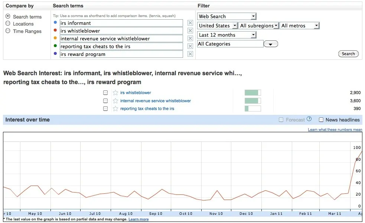The width and height of the screenshot is (365, 223).
Task: Click the 'irs whistleblower' text field
Action: point(121,31)
